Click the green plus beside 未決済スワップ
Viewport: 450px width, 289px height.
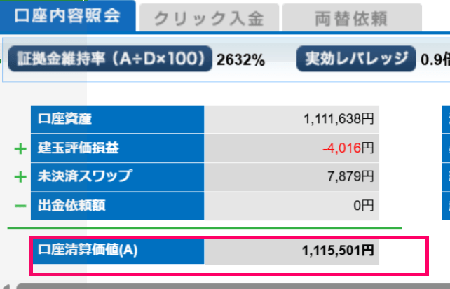(20, 177)
